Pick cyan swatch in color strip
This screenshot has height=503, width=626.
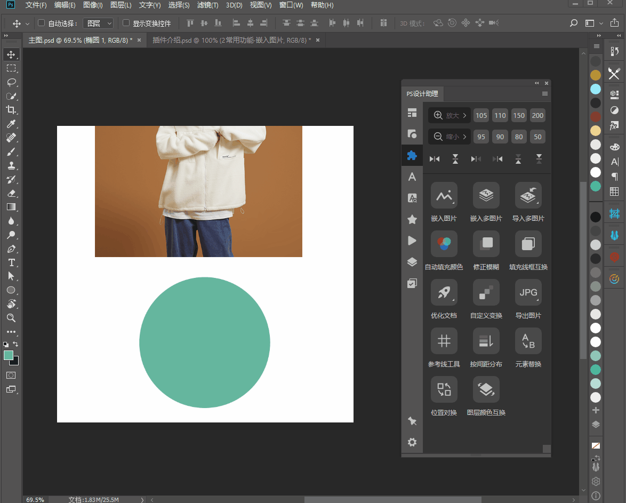click(595, 89)
